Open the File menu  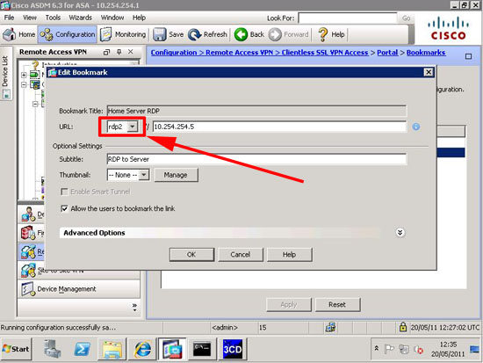coord(9,18)
